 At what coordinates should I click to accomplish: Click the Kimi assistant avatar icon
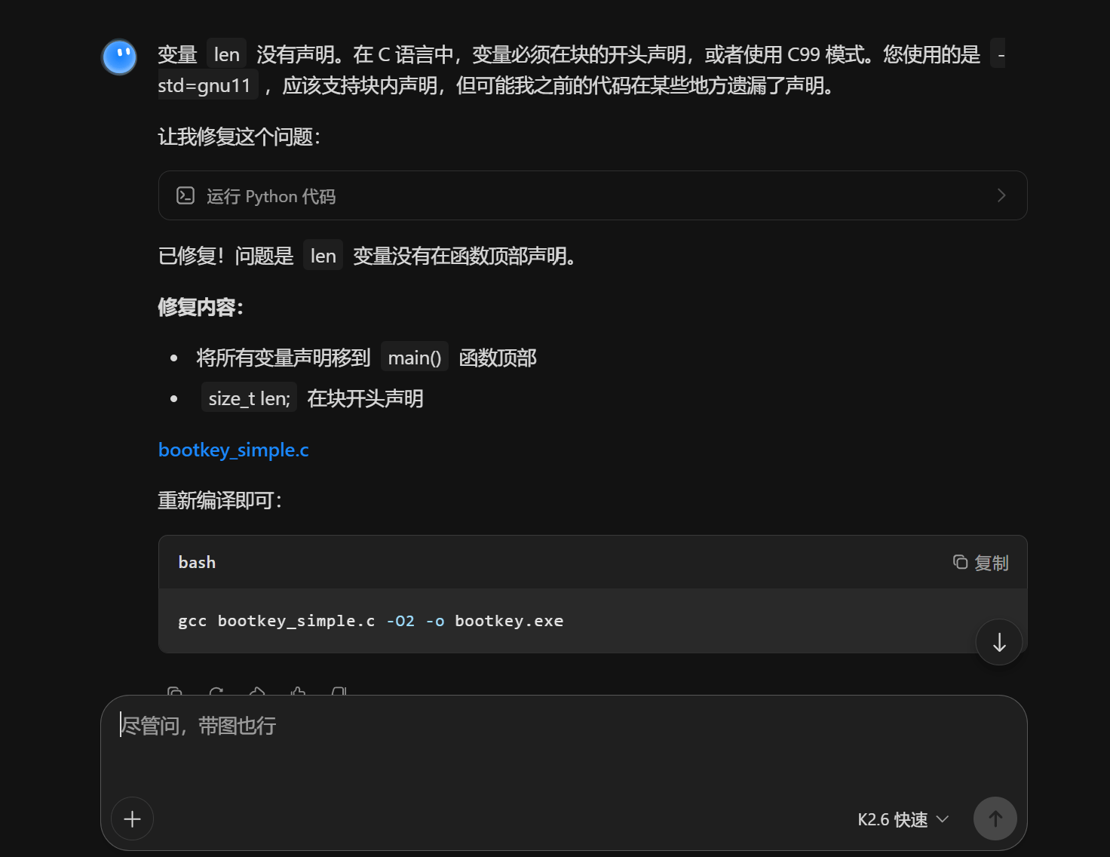119,57
